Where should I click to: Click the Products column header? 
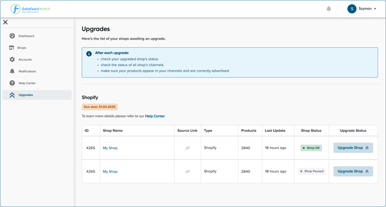click(249, 131)
